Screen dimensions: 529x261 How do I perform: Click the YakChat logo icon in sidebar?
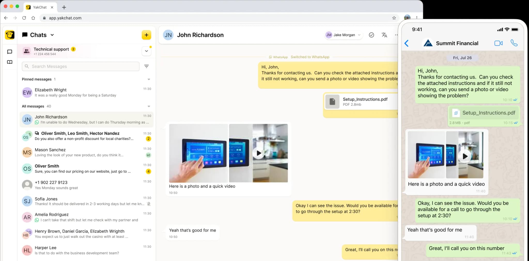coord(10,35)
